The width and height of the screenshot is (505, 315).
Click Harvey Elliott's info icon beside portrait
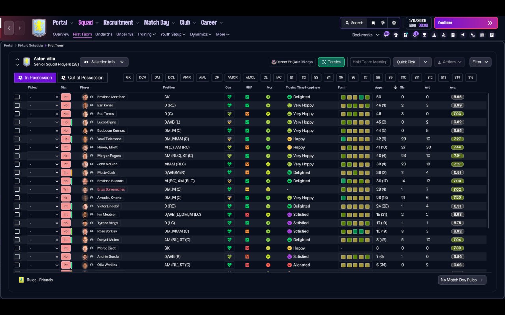point(92,147)
